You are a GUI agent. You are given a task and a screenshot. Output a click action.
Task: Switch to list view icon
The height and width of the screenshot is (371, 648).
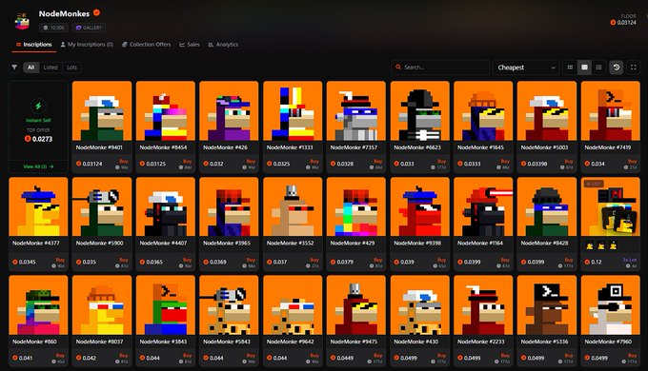tap(598, 68)
